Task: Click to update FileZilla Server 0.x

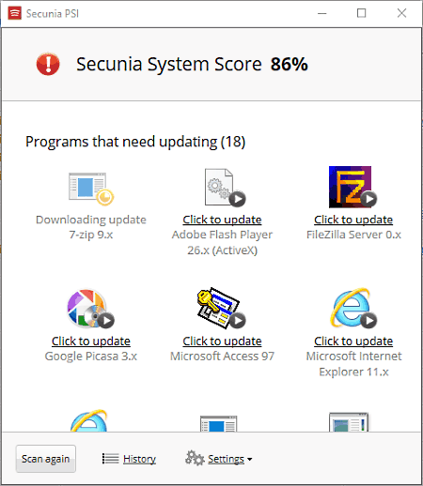Action: [x=353, y=220]
